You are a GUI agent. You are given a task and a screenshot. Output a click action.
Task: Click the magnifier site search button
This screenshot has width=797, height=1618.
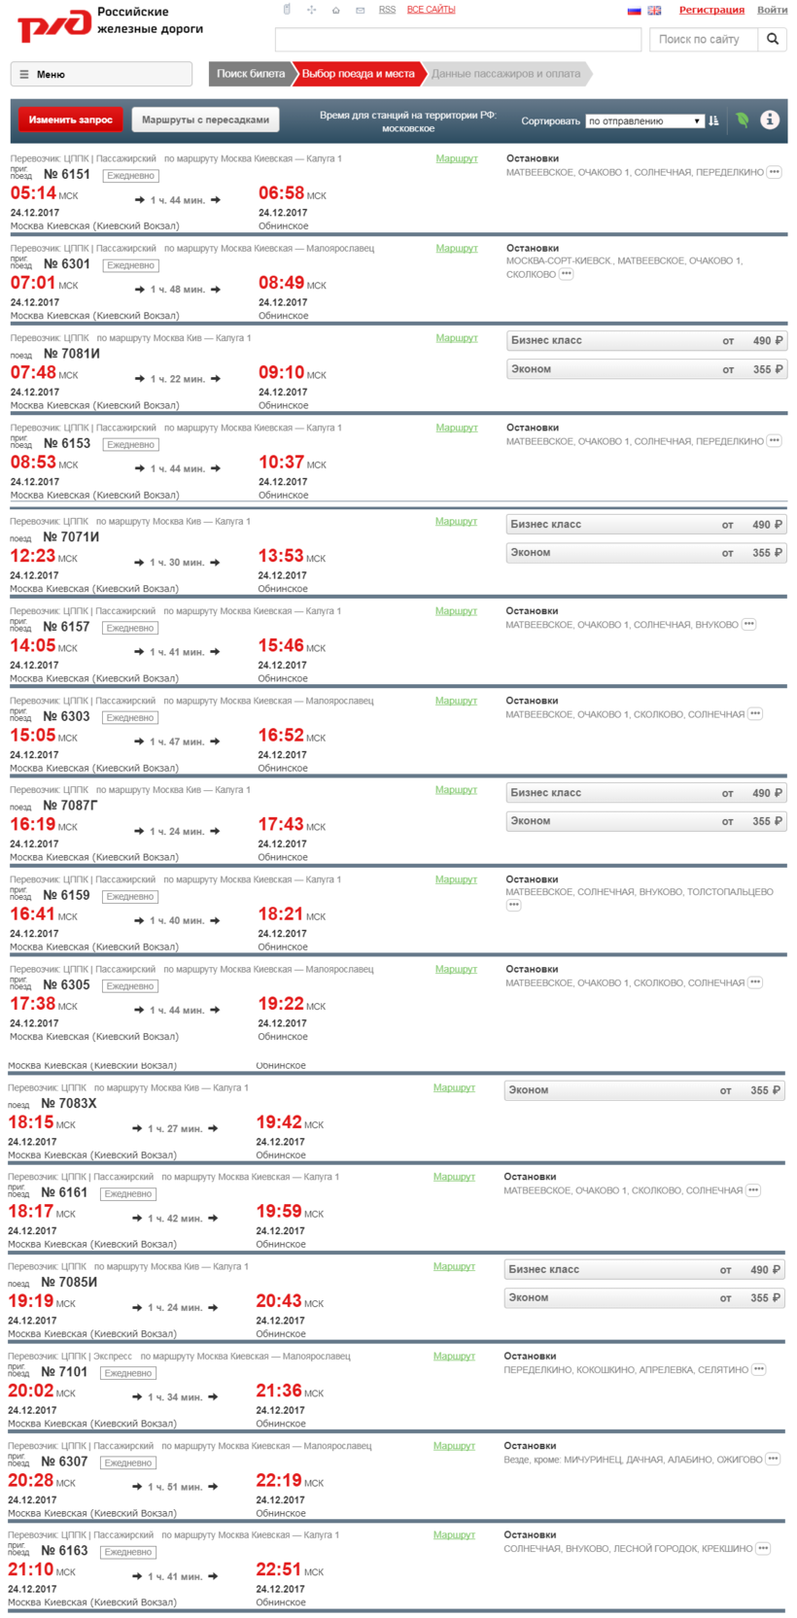pos(773,39)
